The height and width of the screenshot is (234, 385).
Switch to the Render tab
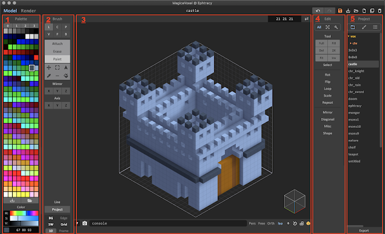[28, 11]
